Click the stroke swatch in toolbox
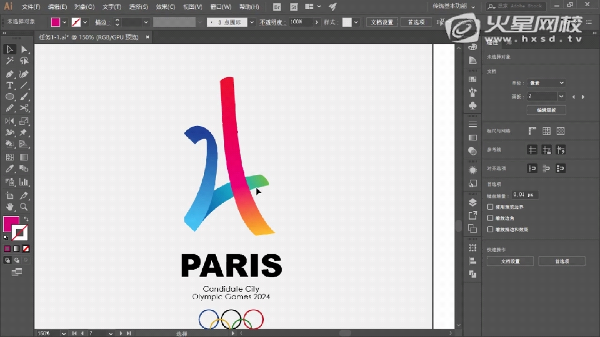Viewport: 600px width, 337px height. coord(20,233)
